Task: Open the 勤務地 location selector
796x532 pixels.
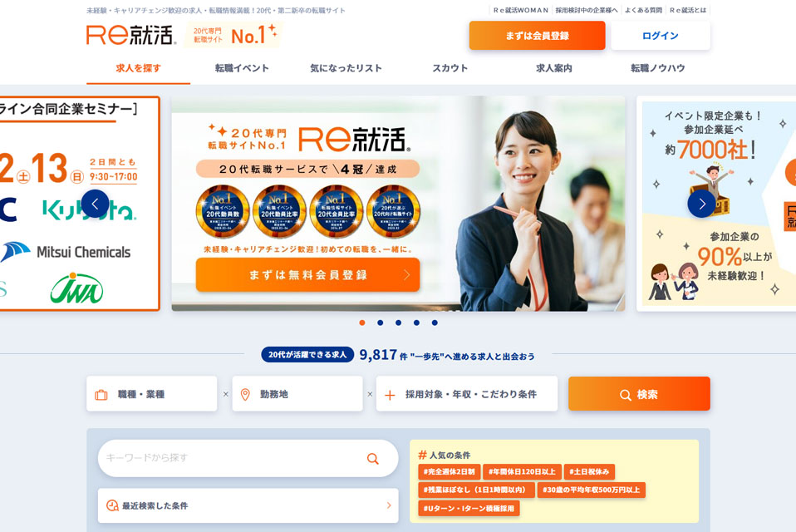Action: coord(297,394)
